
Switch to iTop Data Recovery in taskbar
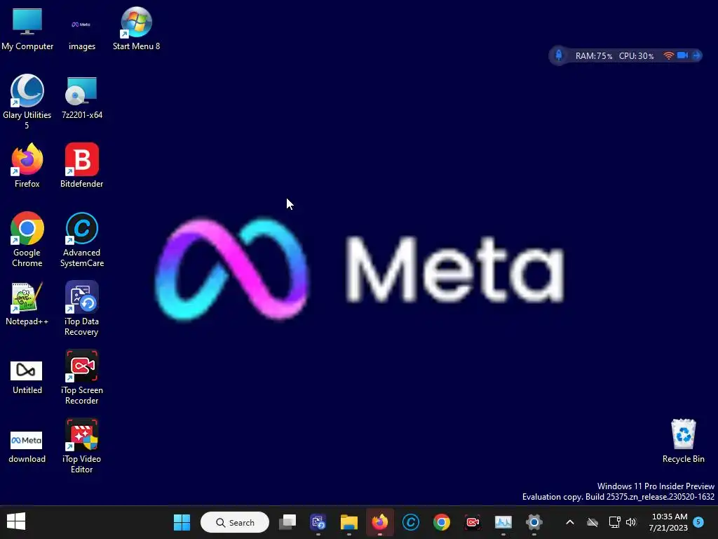[318, 522]
